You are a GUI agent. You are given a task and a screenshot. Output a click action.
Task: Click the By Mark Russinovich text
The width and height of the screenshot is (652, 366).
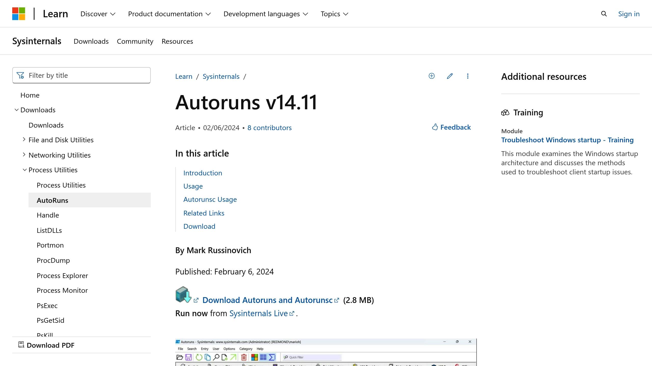[x=213, y=250]
